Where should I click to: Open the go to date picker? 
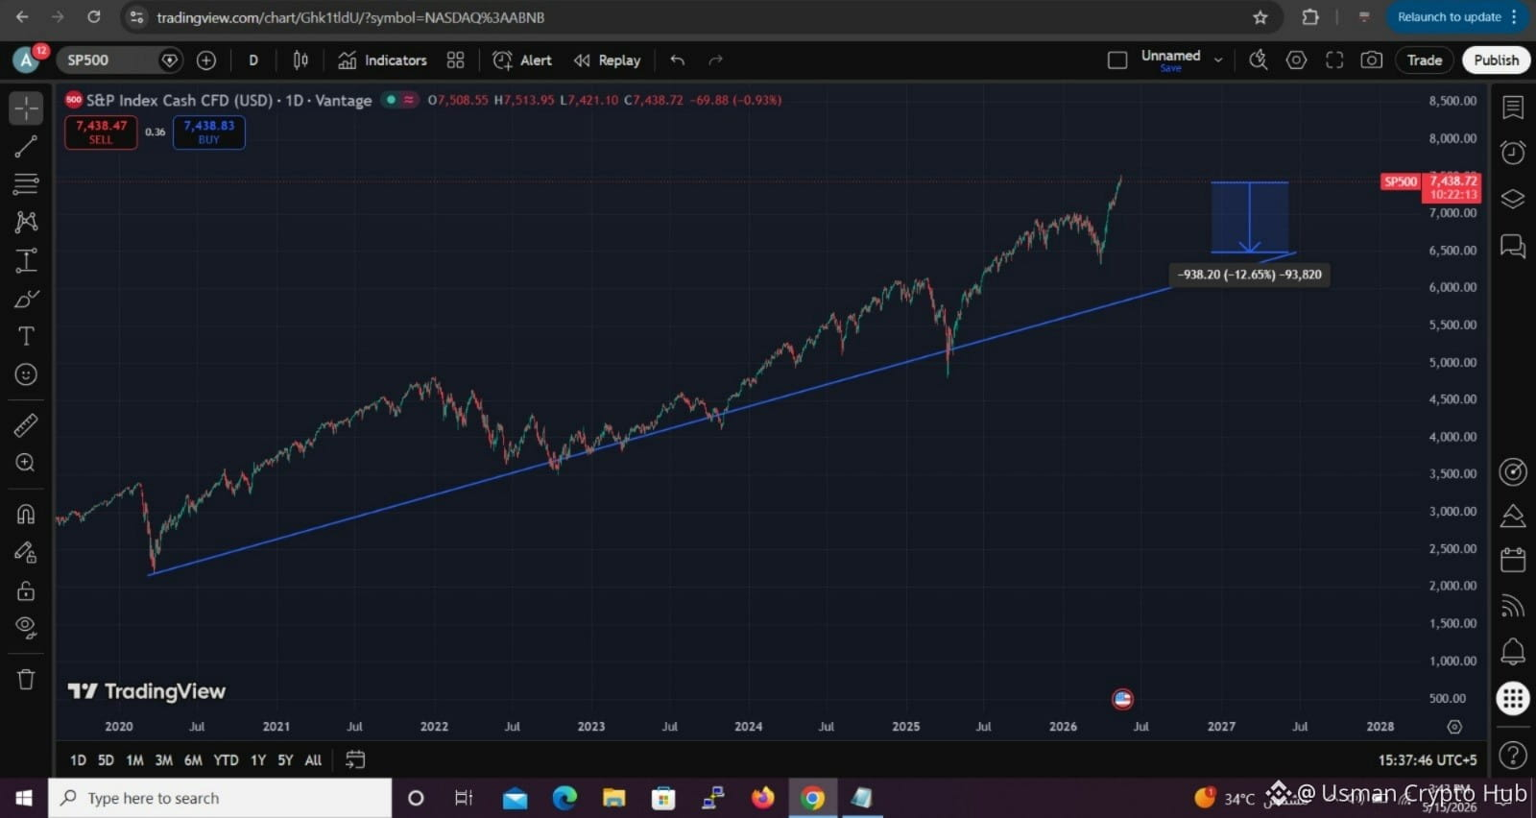(x=355, y=759)
